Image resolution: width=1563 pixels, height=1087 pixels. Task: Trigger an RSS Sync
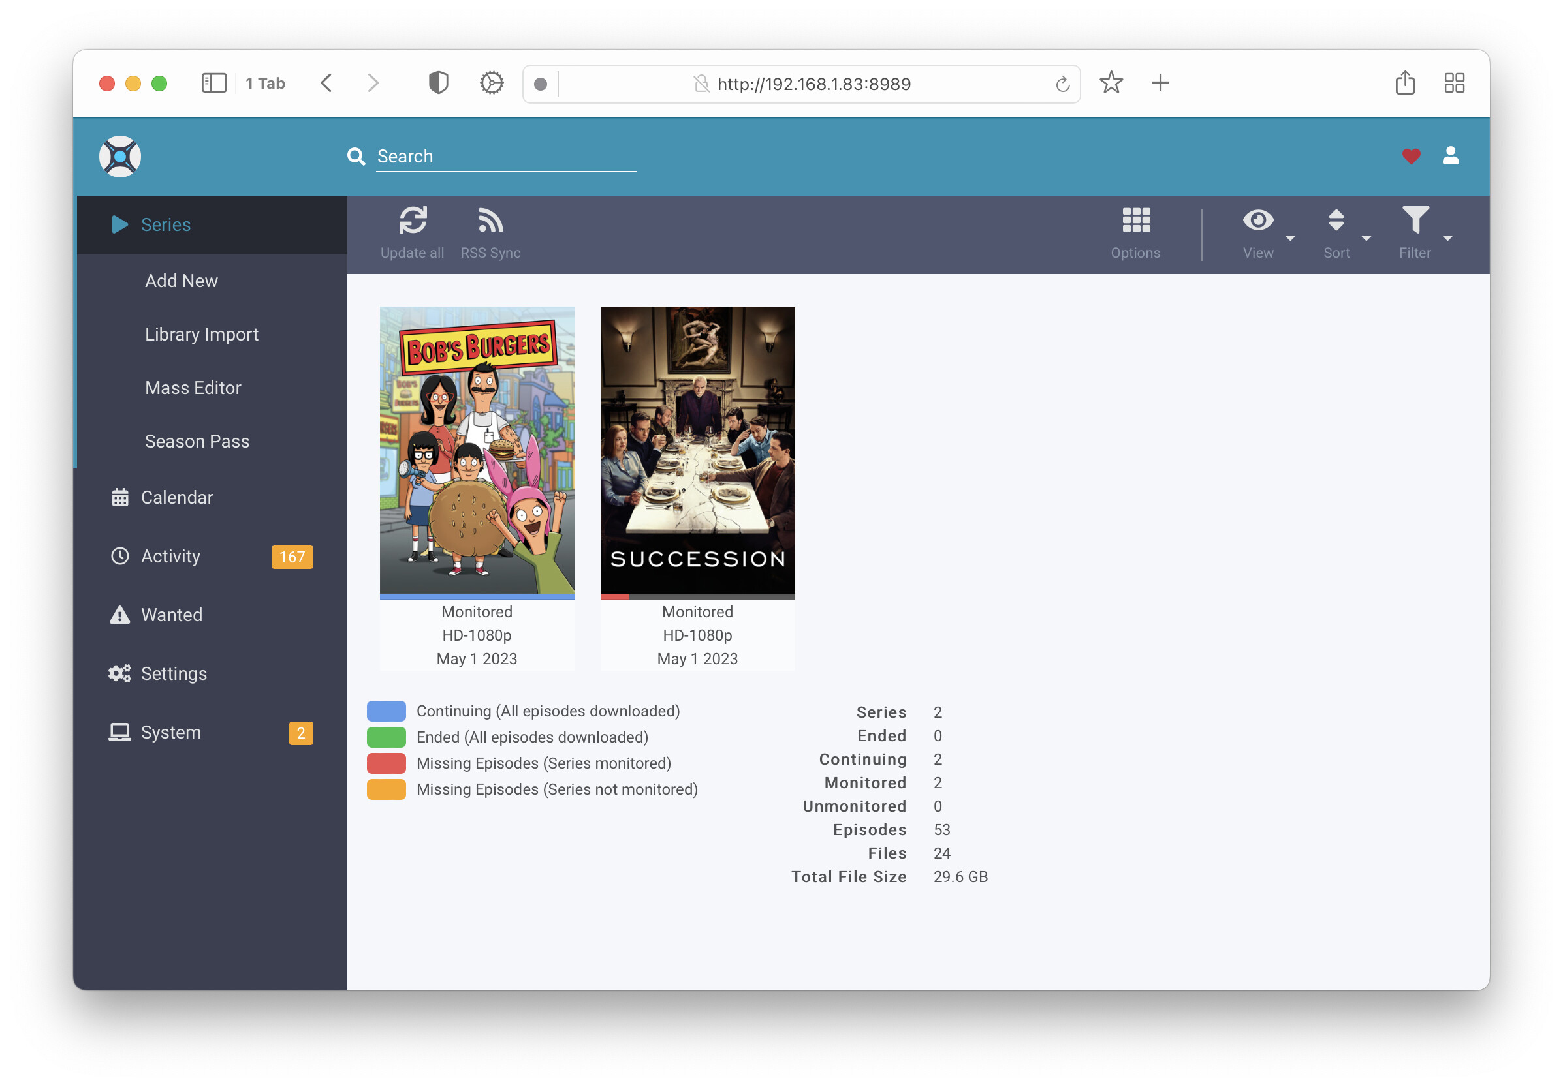coord(490,221)
